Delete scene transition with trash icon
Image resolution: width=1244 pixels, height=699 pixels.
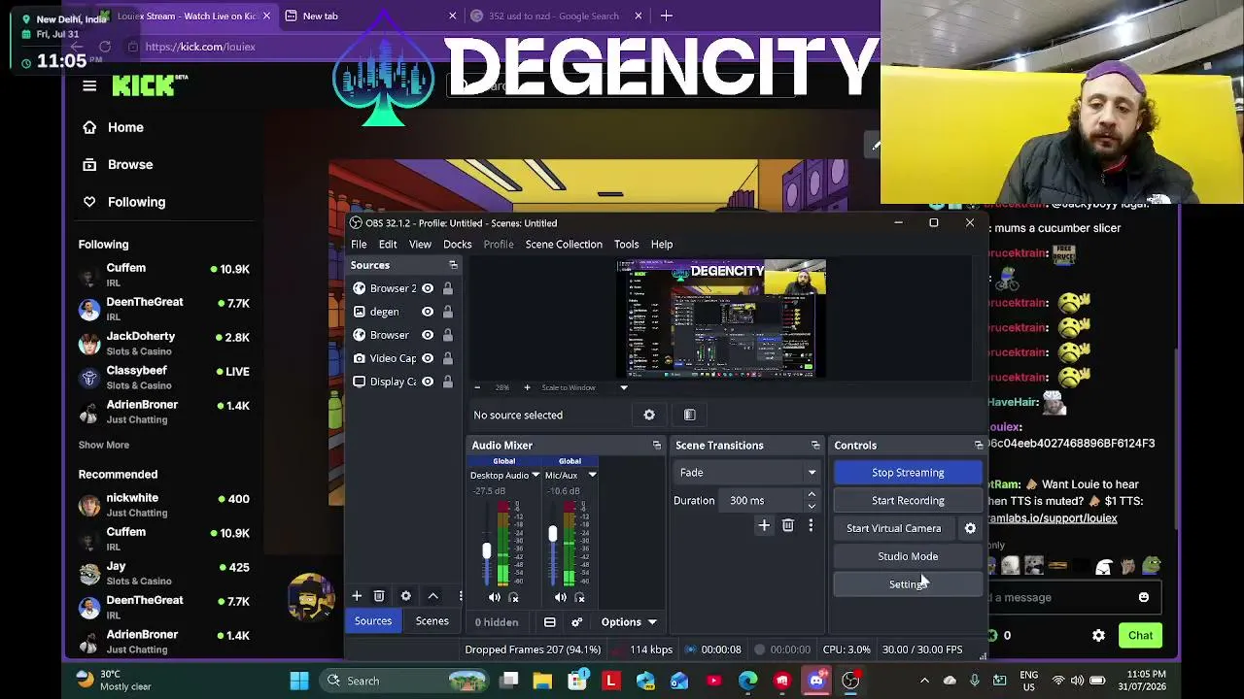point(788,525)
